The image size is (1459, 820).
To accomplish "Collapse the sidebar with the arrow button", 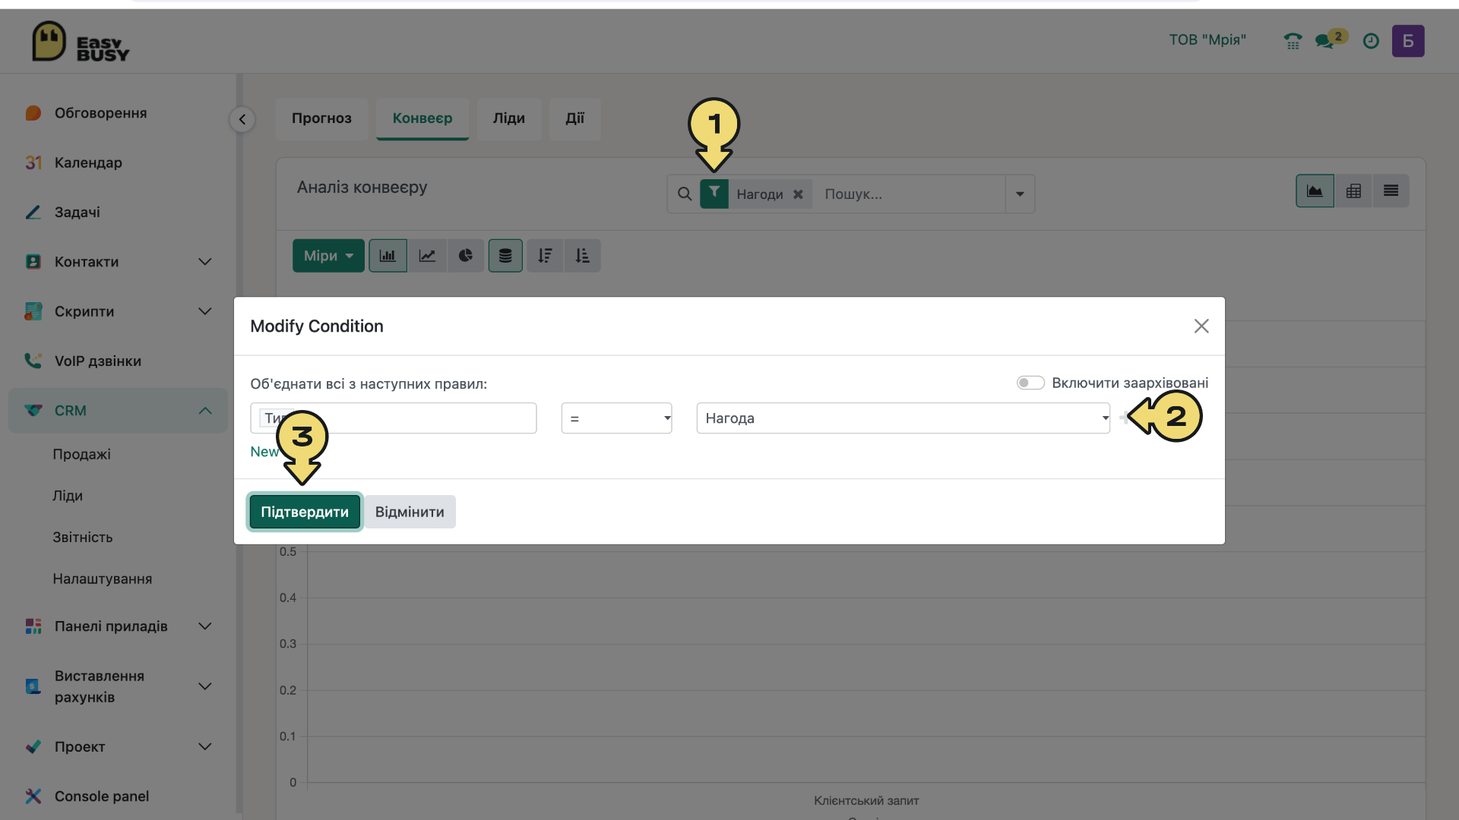I will click(x=242, y=119).
